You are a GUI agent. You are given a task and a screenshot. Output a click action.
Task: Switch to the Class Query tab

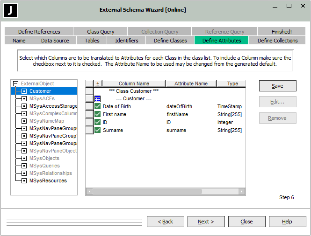101,32
